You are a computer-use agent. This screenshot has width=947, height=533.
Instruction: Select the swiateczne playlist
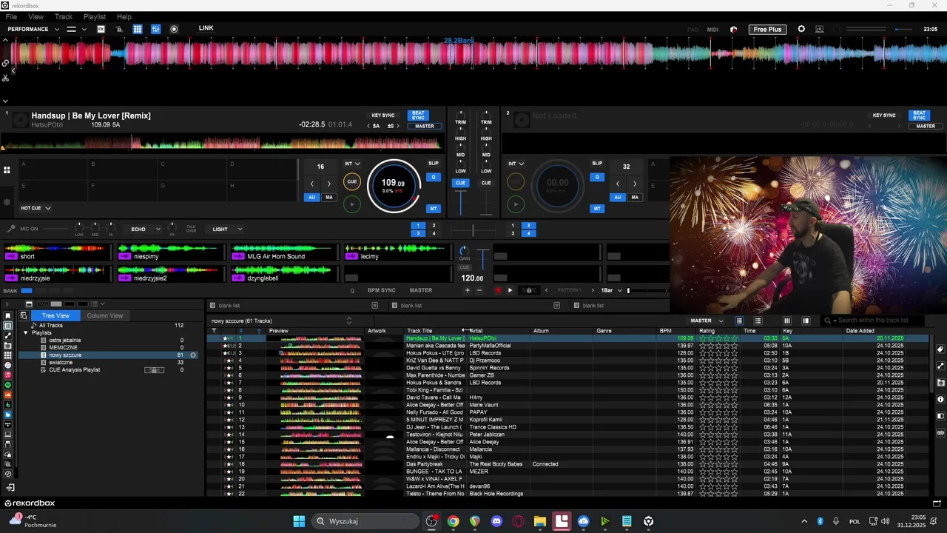click(61, 363)
